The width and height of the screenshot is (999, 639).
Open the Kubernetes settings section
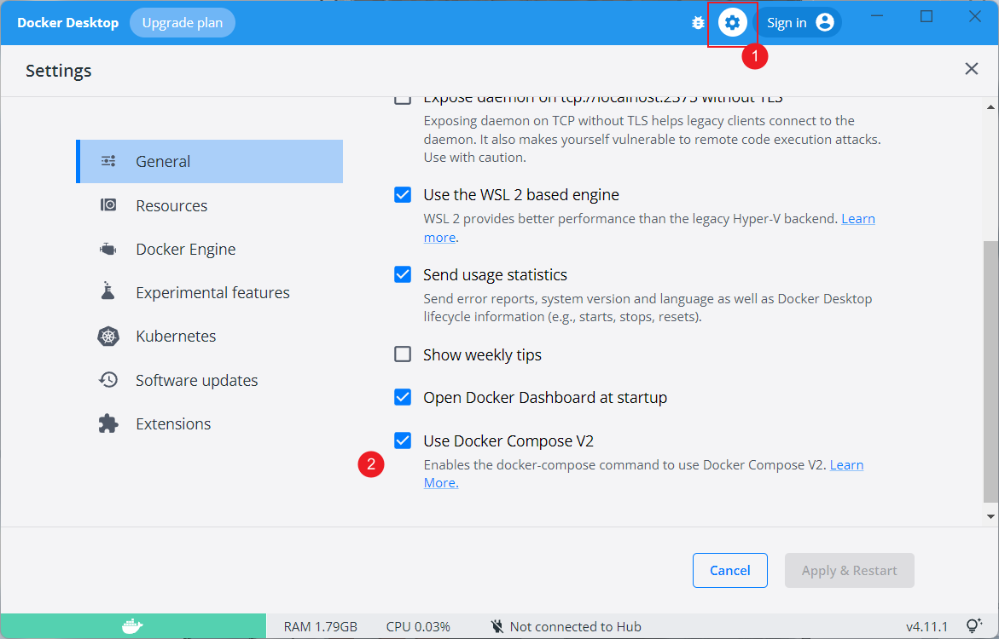[x=210, y=336]
